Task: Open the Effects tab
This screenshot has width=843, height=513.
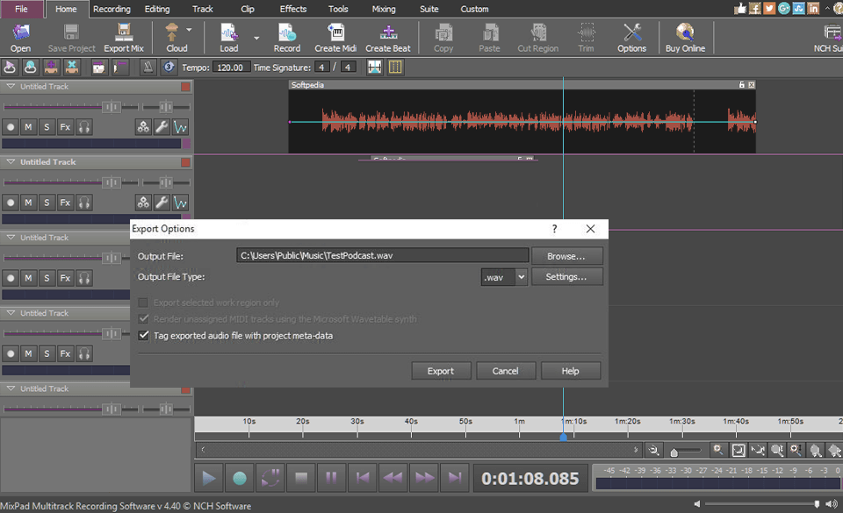Action: tap(292, 9)
